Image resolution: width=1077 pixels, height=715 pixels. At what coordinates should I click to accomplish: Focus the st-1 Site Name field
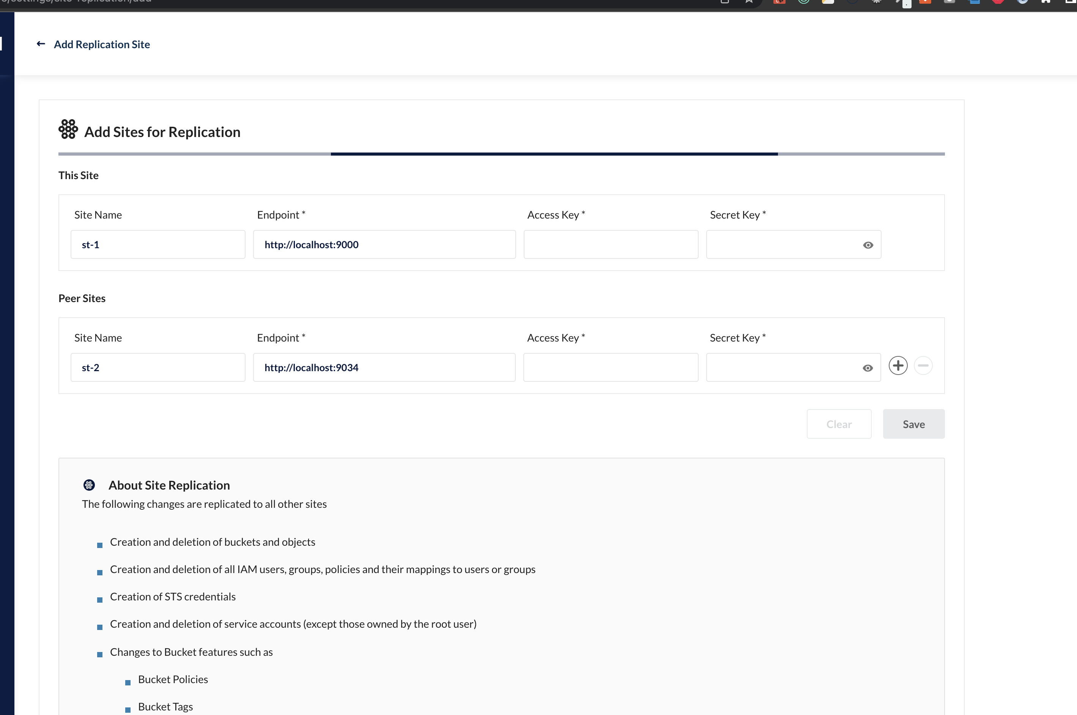coord(158,245)
